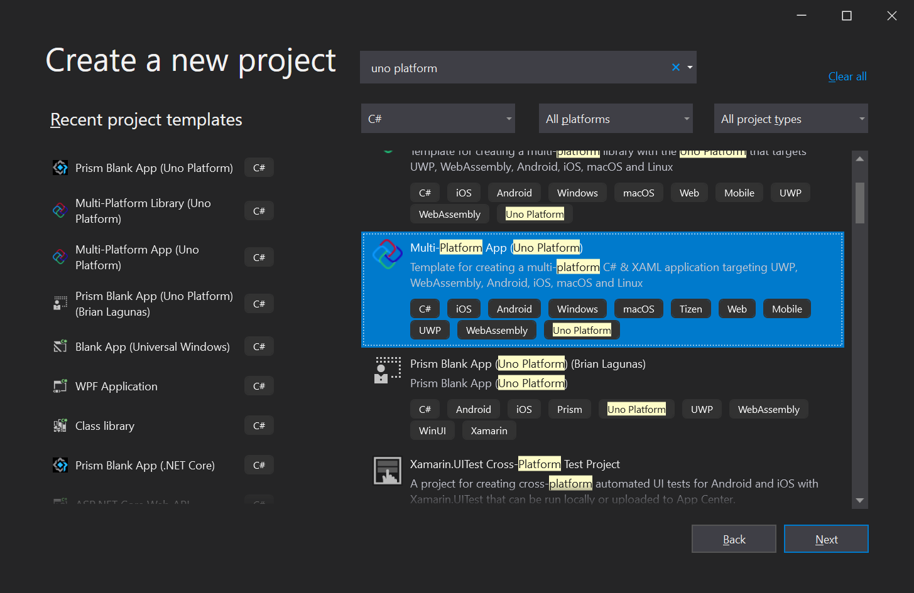Screen dimensions: 914x593
Task: Click the WPF Application icon
Action: [x=60, y=386]
